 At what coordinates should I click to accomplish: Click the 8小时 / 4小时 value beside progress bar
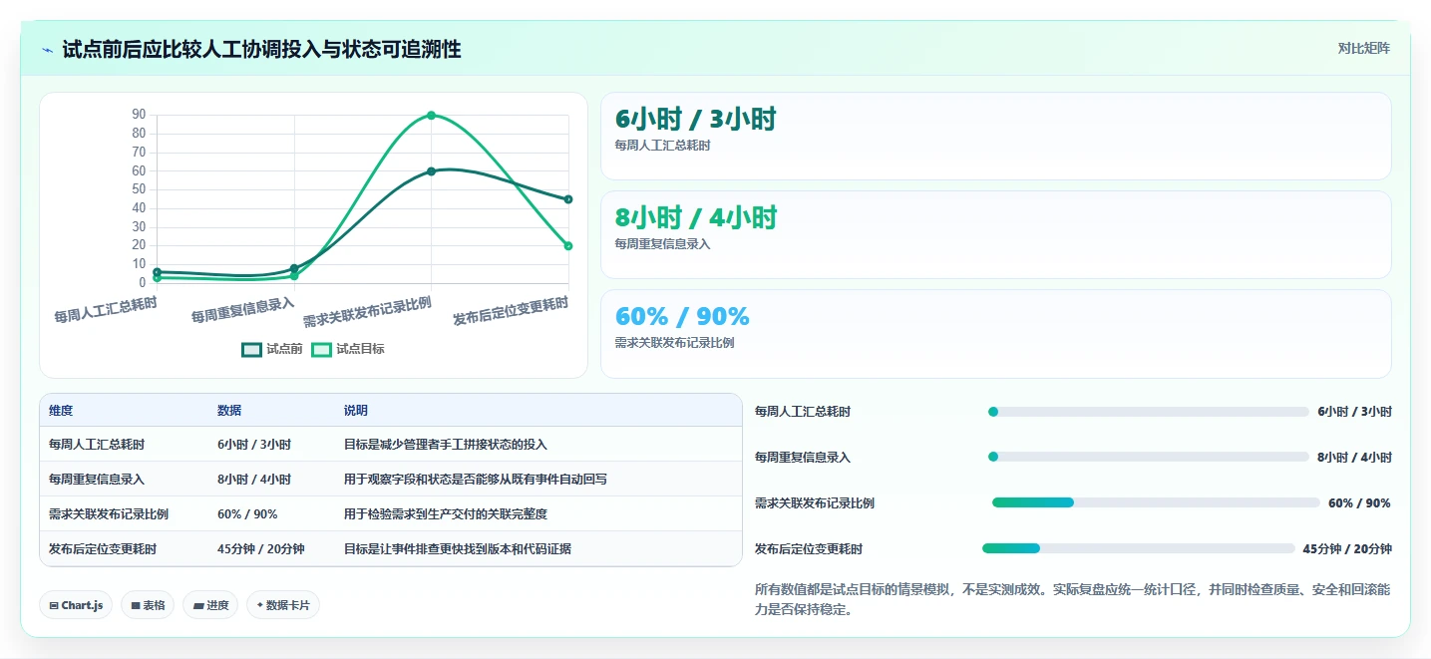pos(1354,458)
